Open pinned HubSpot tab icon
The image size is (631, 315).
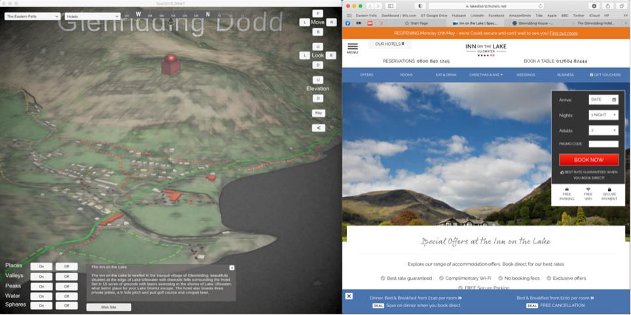[x=380, y=24]
